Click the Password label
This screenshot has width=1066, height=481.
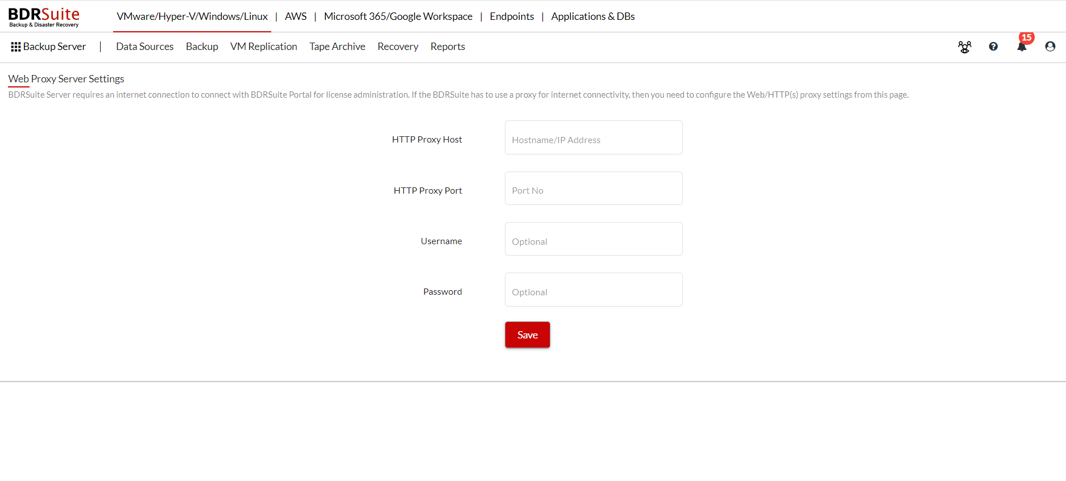click(442, 292)
